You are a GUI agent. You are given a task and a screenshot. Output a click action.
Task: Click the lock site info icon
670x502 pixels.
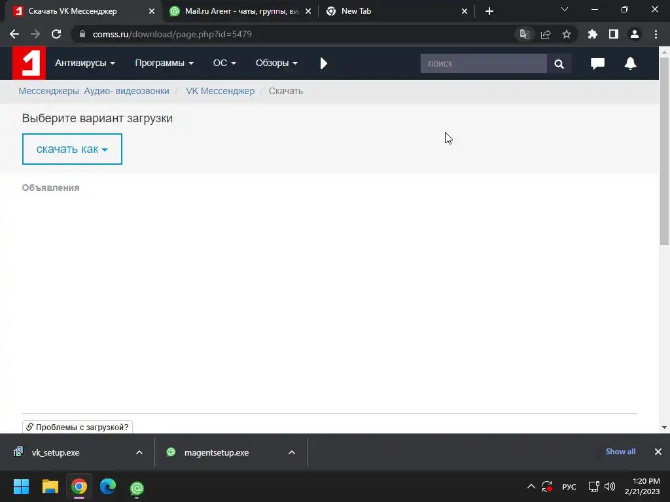tap(82, 34)
